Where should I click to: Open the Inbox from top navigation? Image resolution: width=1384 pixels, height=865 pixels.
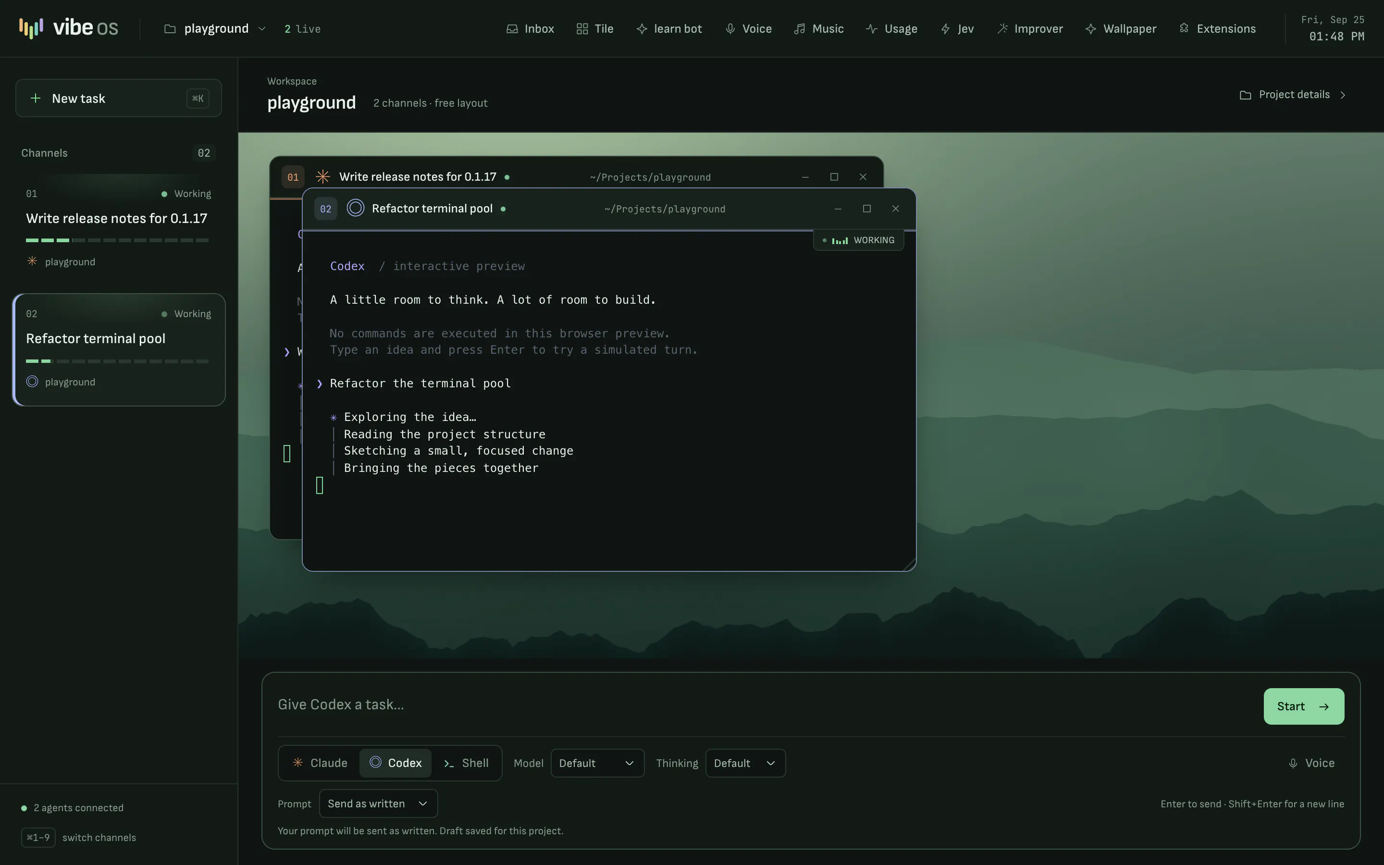click(x=530, y=29)
